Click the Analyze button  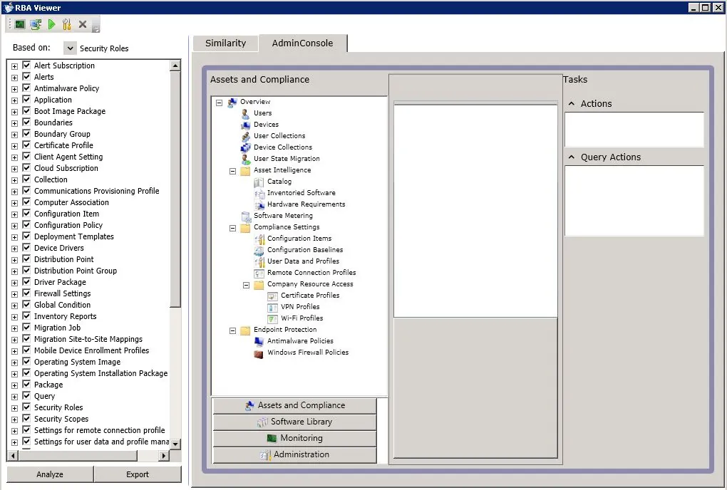pos(50,474)
